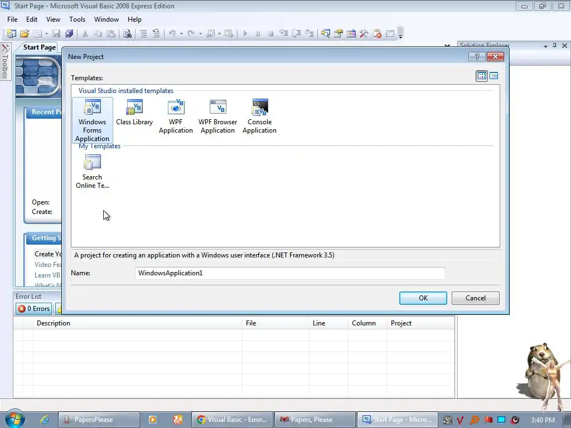Click the Save toolbar icon

(56, 33)
